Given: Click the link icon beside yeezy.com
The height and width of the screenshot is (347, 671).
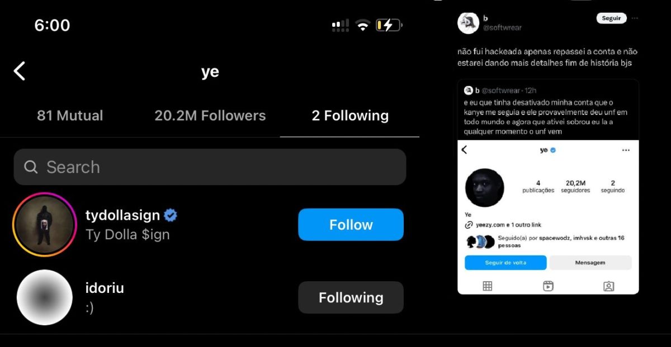Looking at the screenshot, I should tap(469, 224).
